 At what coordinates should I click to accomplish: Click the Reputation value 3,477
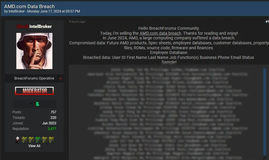[52, 129]
